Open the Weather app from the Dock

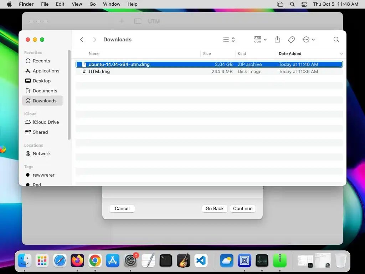(x=227, y=260)
